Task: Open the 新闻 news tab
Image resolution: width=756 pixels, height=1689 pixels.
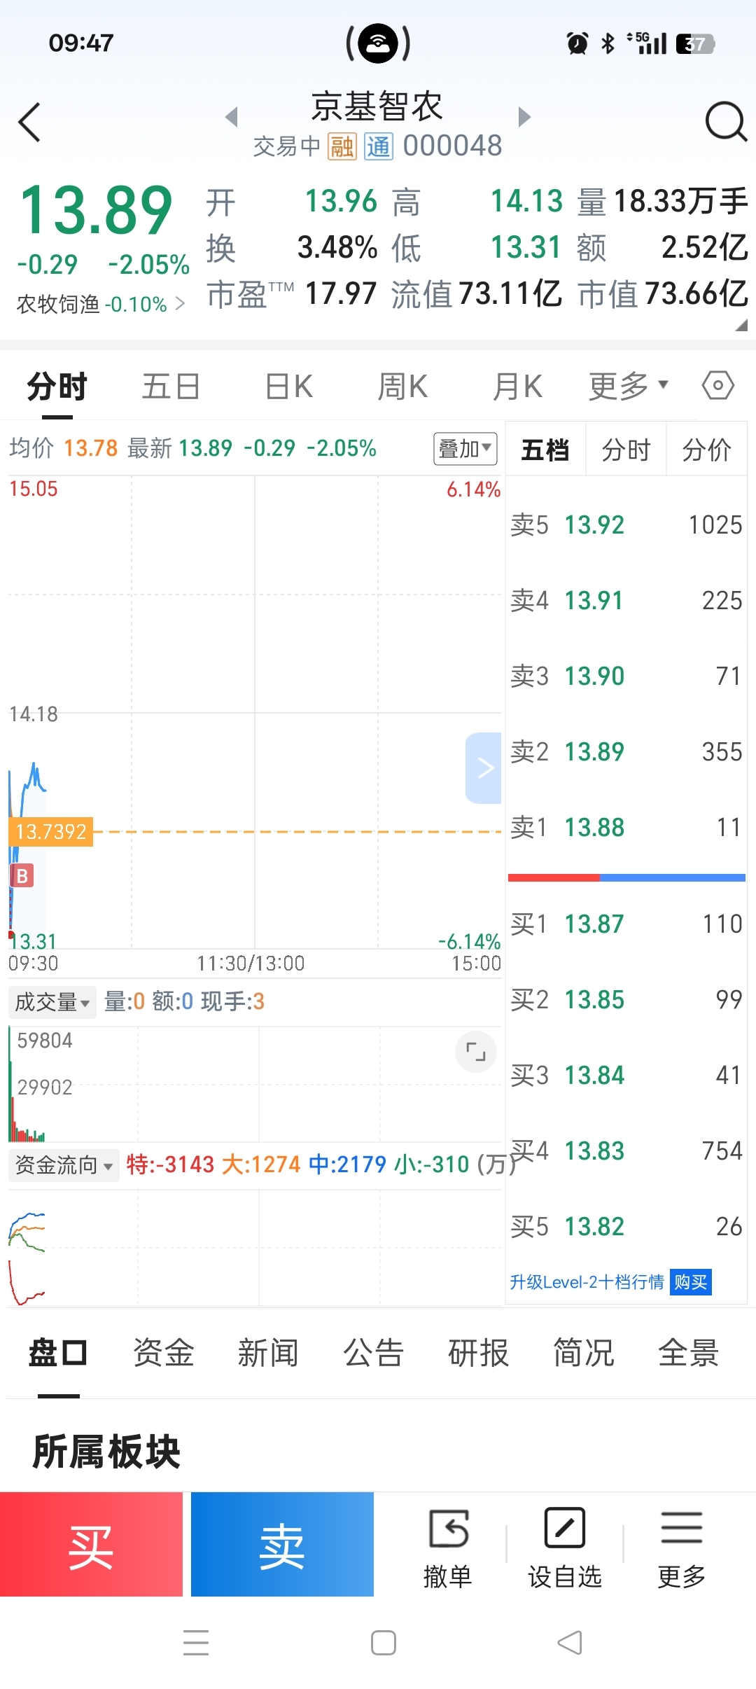Action: tap(268, 1352)
